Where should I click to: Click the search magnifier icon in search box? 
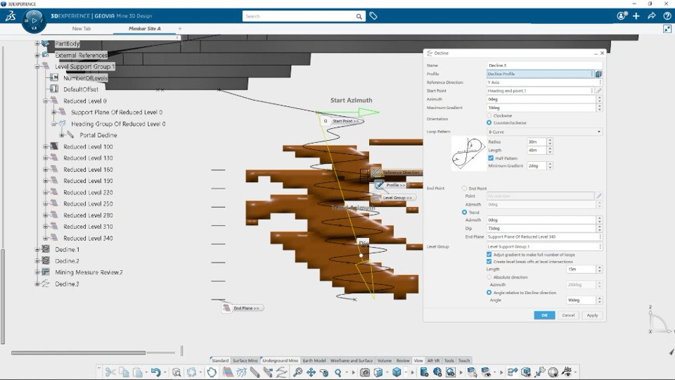[x=359, y=16]
